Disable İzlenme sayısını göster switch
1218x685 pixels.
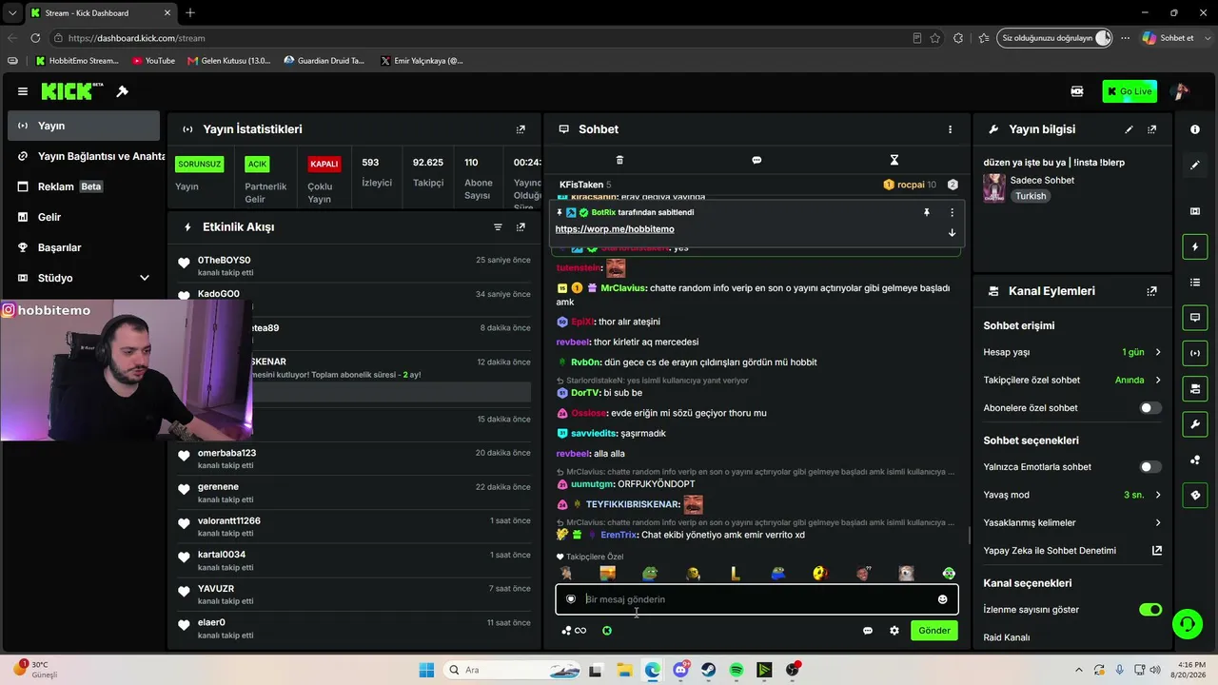tap(1150, 610)
